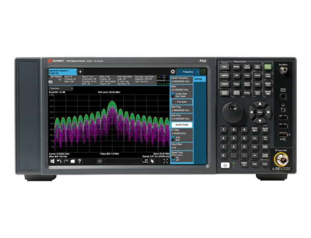Tap the Center Frequency field

coord(182,80)
